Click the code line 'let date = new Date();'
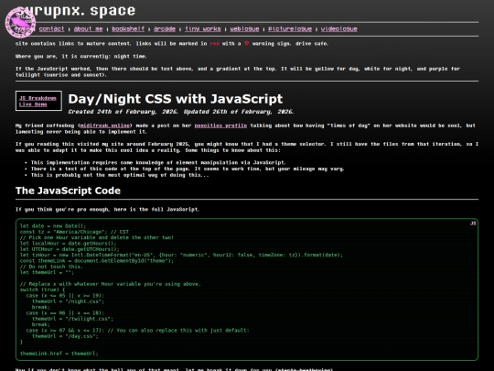 [53, 226]
